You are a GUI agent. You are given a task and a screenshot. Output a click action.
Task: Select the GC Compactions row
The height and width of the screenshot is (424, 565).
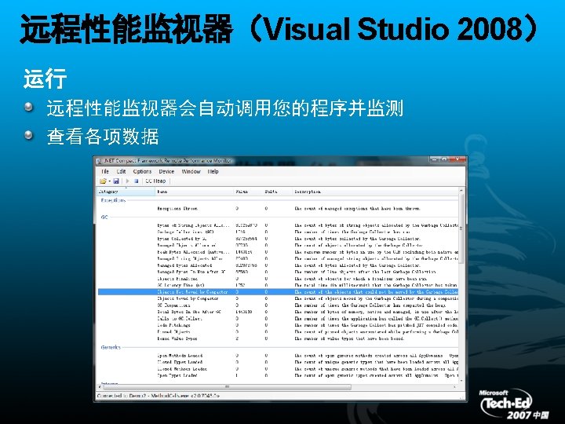(x=278, y=305)
